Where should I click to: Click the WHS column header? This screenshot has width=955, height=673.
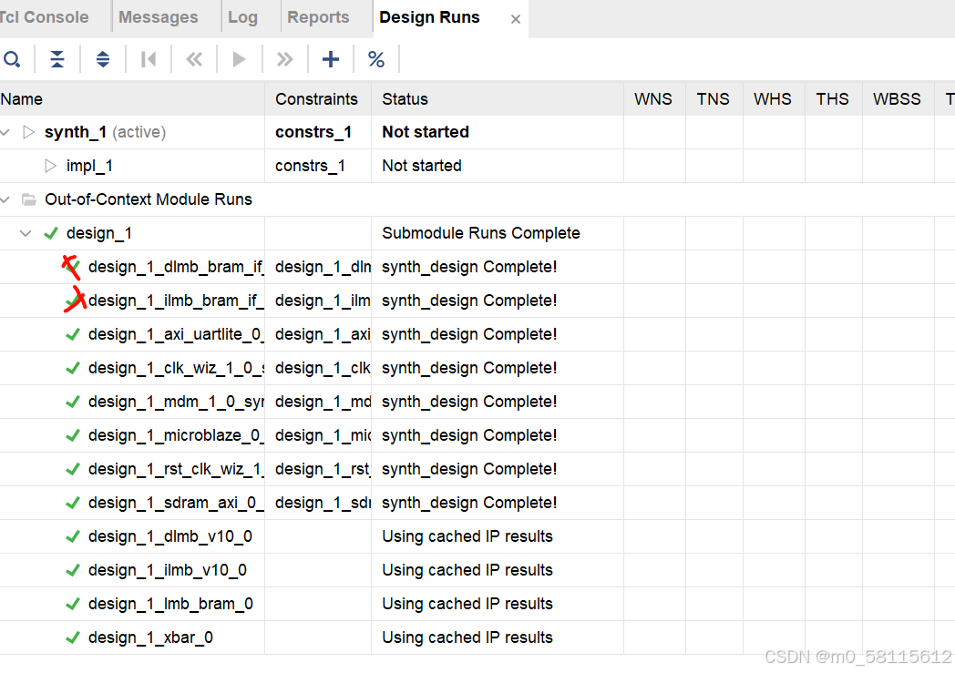coord(774,99)
